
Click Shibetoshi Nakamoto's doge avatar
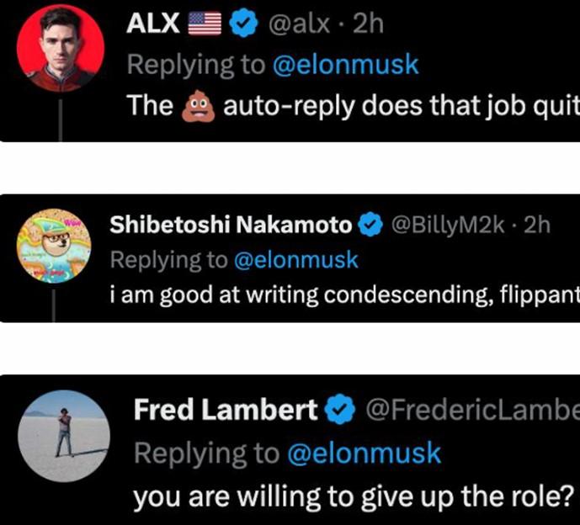click(55, 247)
